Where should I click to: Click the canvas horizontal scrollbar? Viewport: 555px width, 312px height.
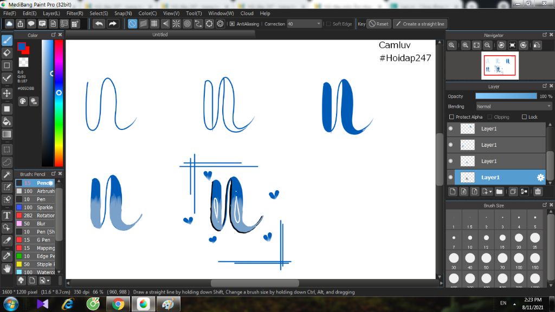(255, 283)
